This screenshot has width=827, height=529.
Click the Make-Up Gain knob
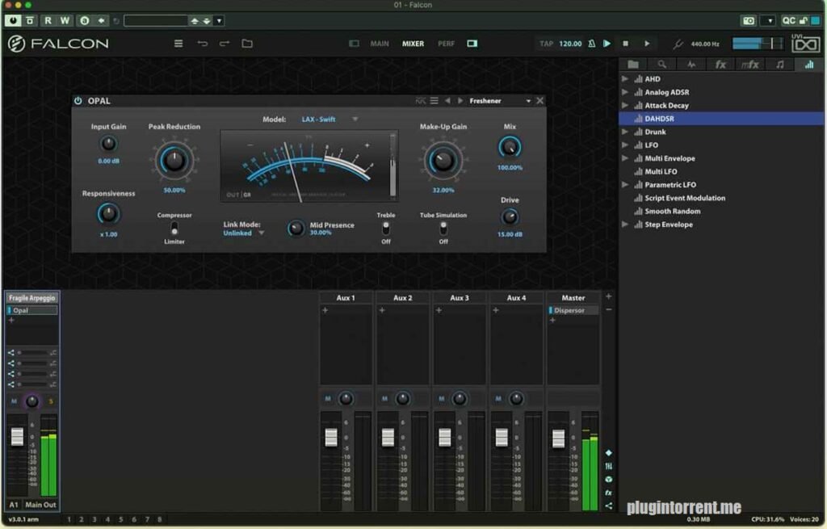443,161
